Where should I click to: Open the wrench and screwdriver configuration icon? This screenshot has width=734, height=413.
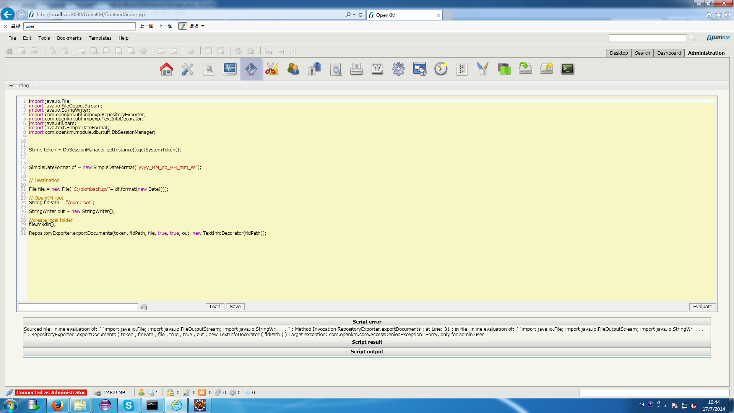(x=187, y=69)
